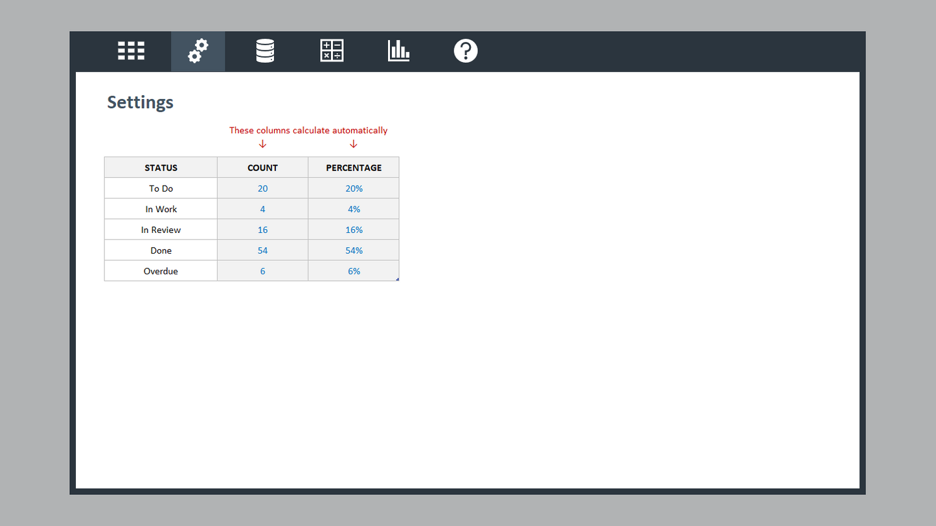Select the PERCENTAGE column header
Viewport: 936px width, 526px height.
coord(354,168)
